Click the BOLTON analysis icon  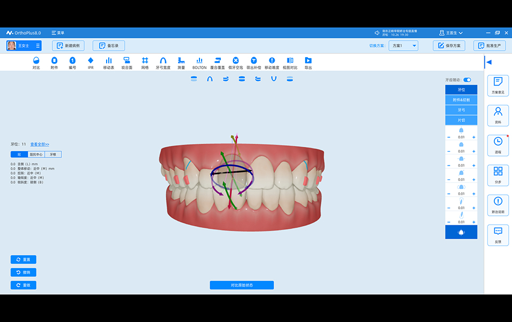[199, 63]
